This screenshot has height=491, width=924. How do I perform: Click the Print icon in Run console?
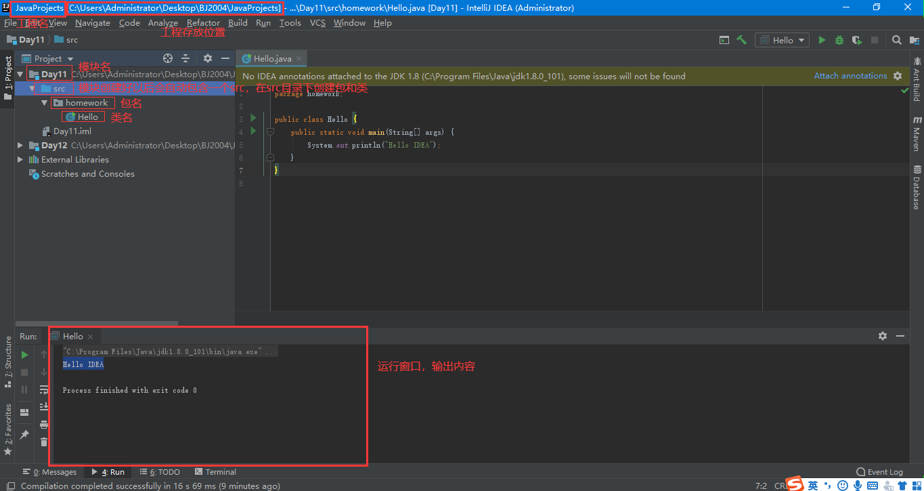pyautogui.click(x=44, y=425)
